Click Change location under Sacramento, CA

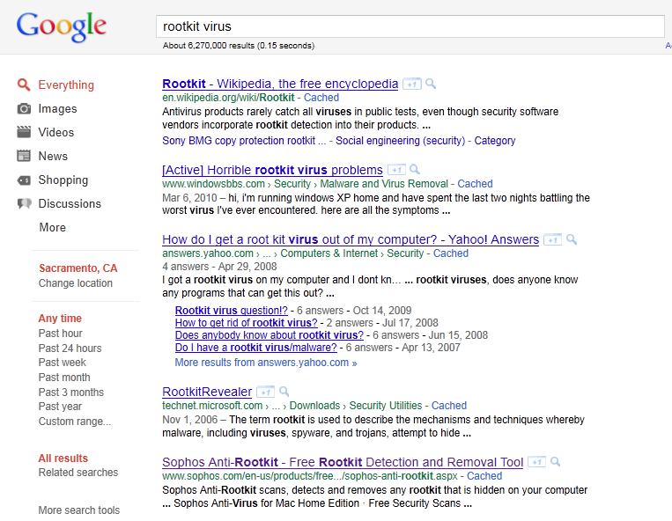[76, 283]
